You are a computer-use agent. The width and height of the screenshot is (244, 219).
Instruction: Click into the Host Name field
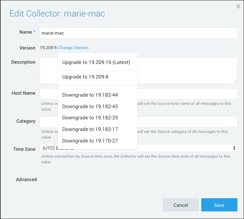(187, 94)
